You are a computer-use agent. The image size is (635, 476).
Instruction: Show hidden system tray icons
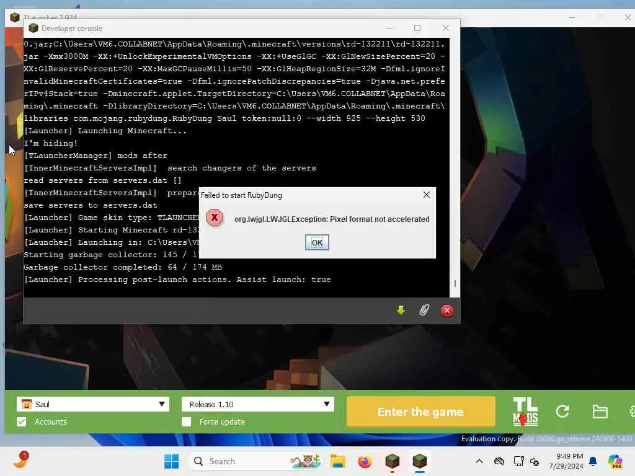(x=479, y=461)
